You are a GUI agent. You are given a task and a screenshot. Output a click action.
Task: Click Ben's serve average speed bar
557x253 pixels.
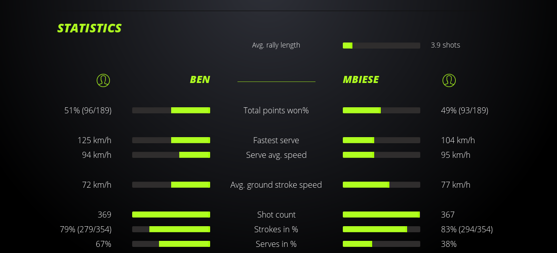pyautogui.click(x=171, y=155)
